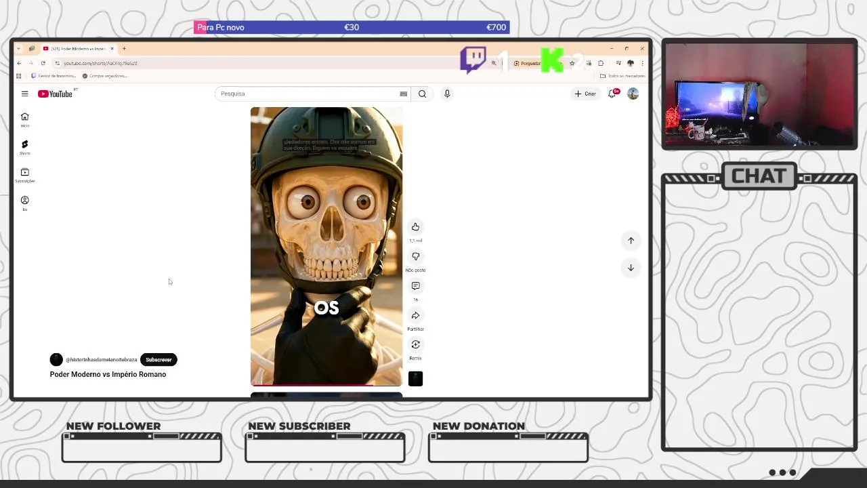The image size is (867, 488).
Task: Click the channel avatar beside Subscrever
Action: [x=56, y=360]
